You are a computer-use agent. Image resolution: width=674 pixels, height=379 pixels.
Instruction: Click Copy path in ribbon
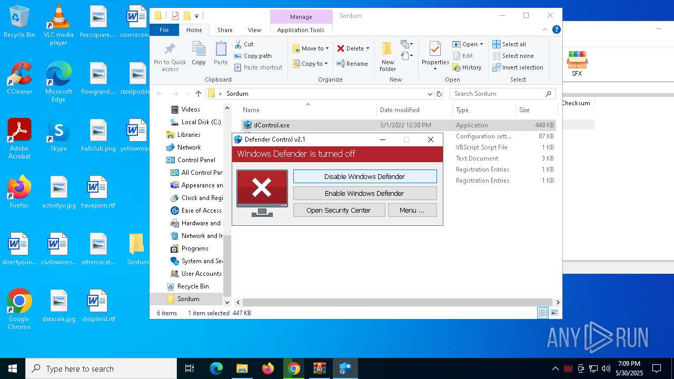click(x=253, y=56)
